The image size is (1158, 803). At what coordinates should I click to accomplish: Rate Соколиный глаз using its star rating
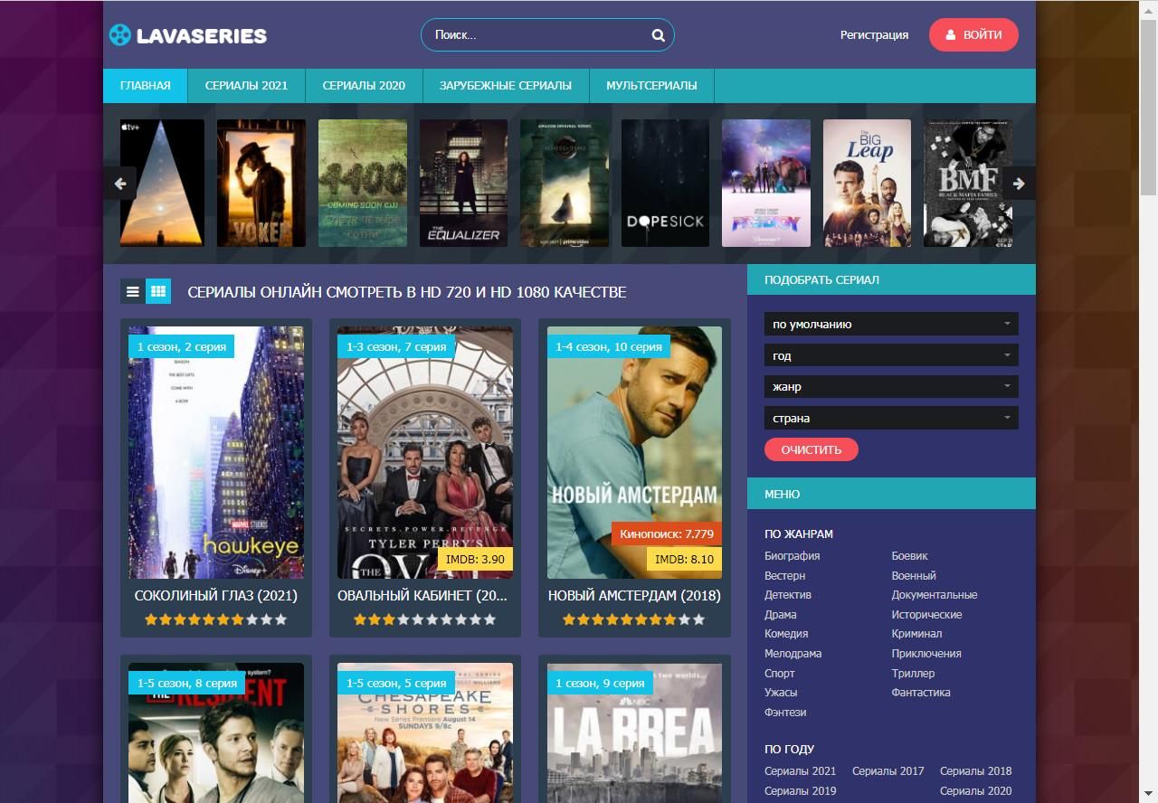pos(216,619)
